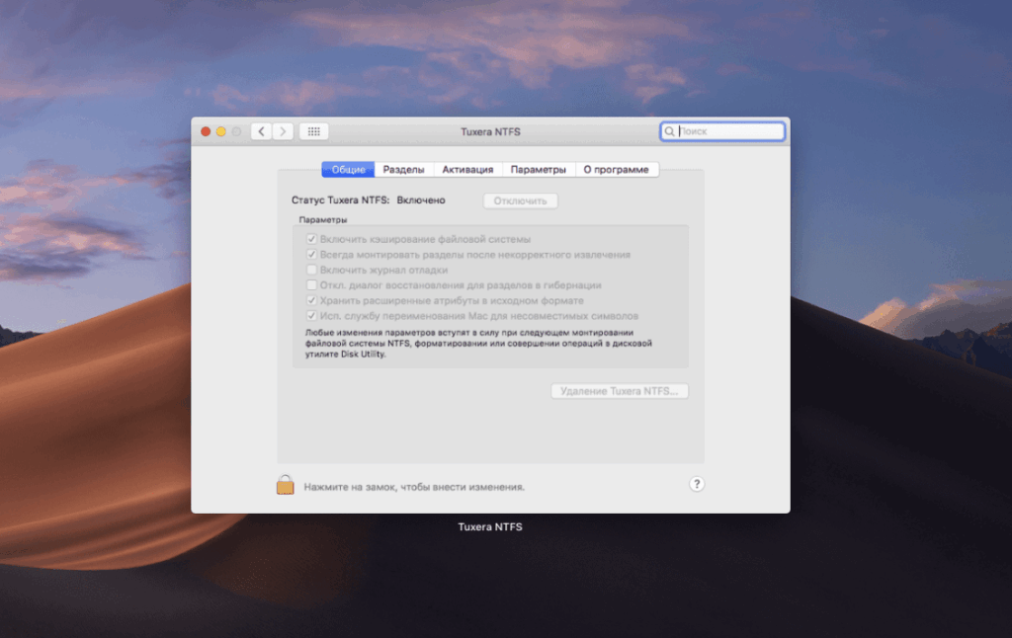Open the Разделы tab

click(x=403, y=170)
